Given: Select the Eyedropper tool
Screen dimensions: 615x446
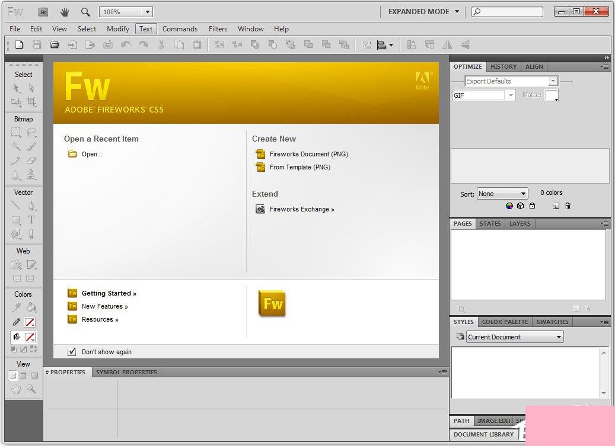Looking at the screenshot, I should 16,308.
